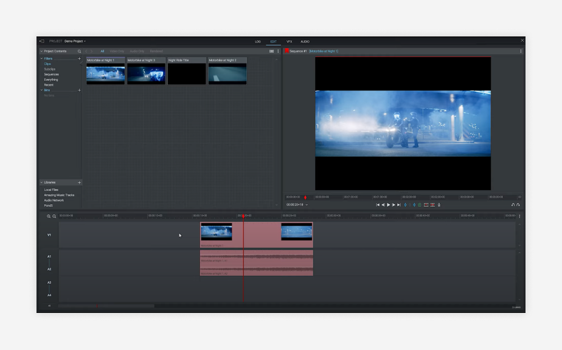562x350 pixels.
Task: Toggle the A3 track label
Action: coord(49,283)
